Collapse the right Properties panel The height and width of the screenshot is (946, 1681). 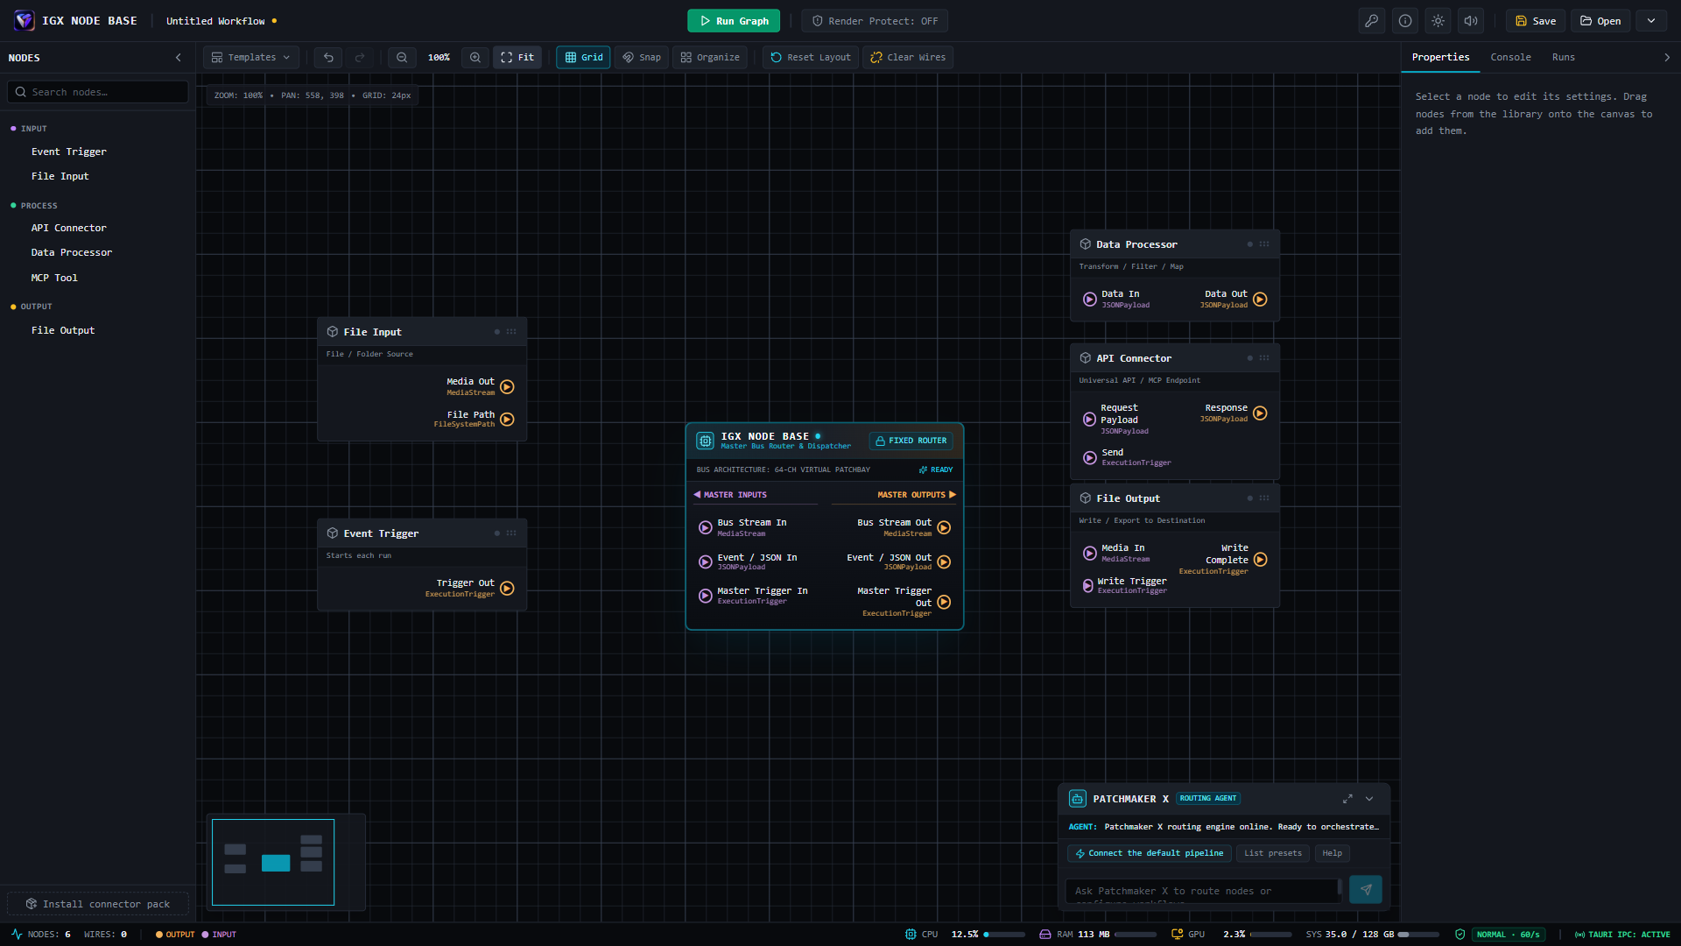point(1667,58)
